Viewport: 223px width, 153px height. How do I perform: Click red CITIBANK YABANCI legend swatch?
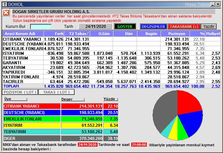[x=32, y=106]
